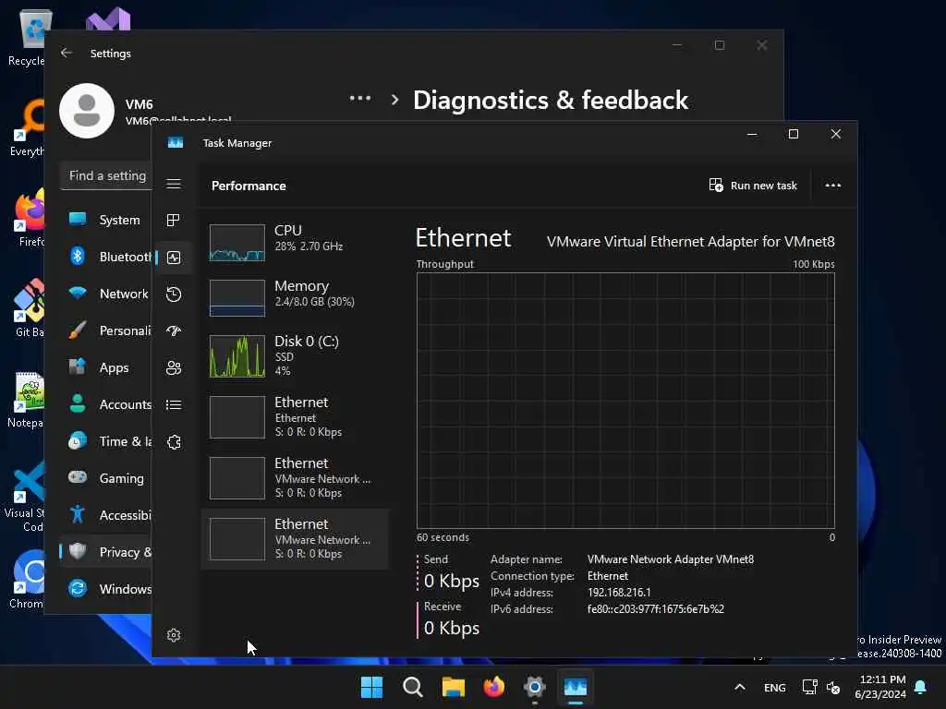The width and height of the screenshot is (946, 709).
Task: Select first Ethernet item labeled Ethernet
Action: click(295, 416)
